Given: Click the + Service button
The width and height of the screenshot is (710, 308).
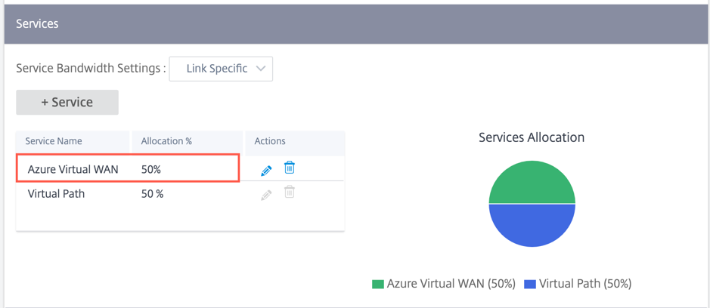Looking at the screenshot, I should tap(67, 102).
